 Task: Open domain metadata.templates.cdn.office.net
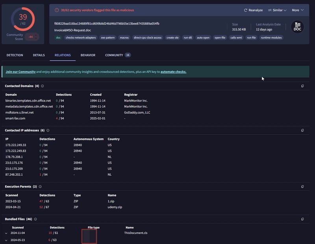tap(29, 106)
